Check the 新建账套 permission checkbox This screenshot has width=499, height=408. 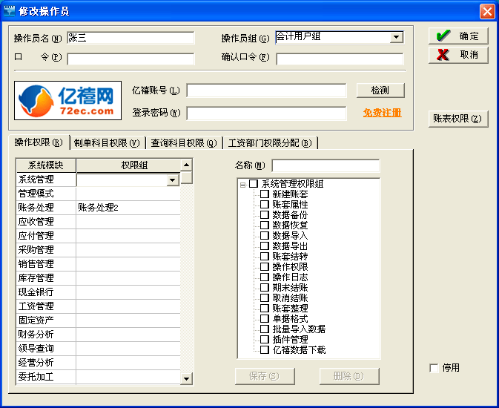click(x=265, y=194)
